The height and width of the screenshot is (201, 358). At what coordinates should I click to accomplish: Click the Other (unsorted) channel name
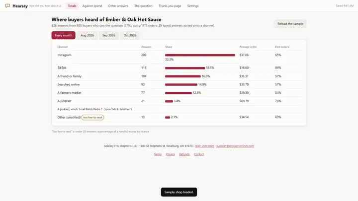pos(69,117)
